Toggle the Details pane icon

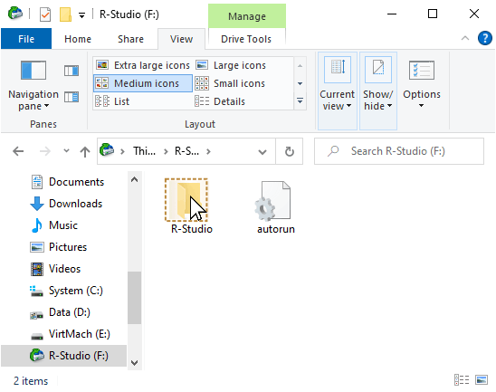pos(72,97)
